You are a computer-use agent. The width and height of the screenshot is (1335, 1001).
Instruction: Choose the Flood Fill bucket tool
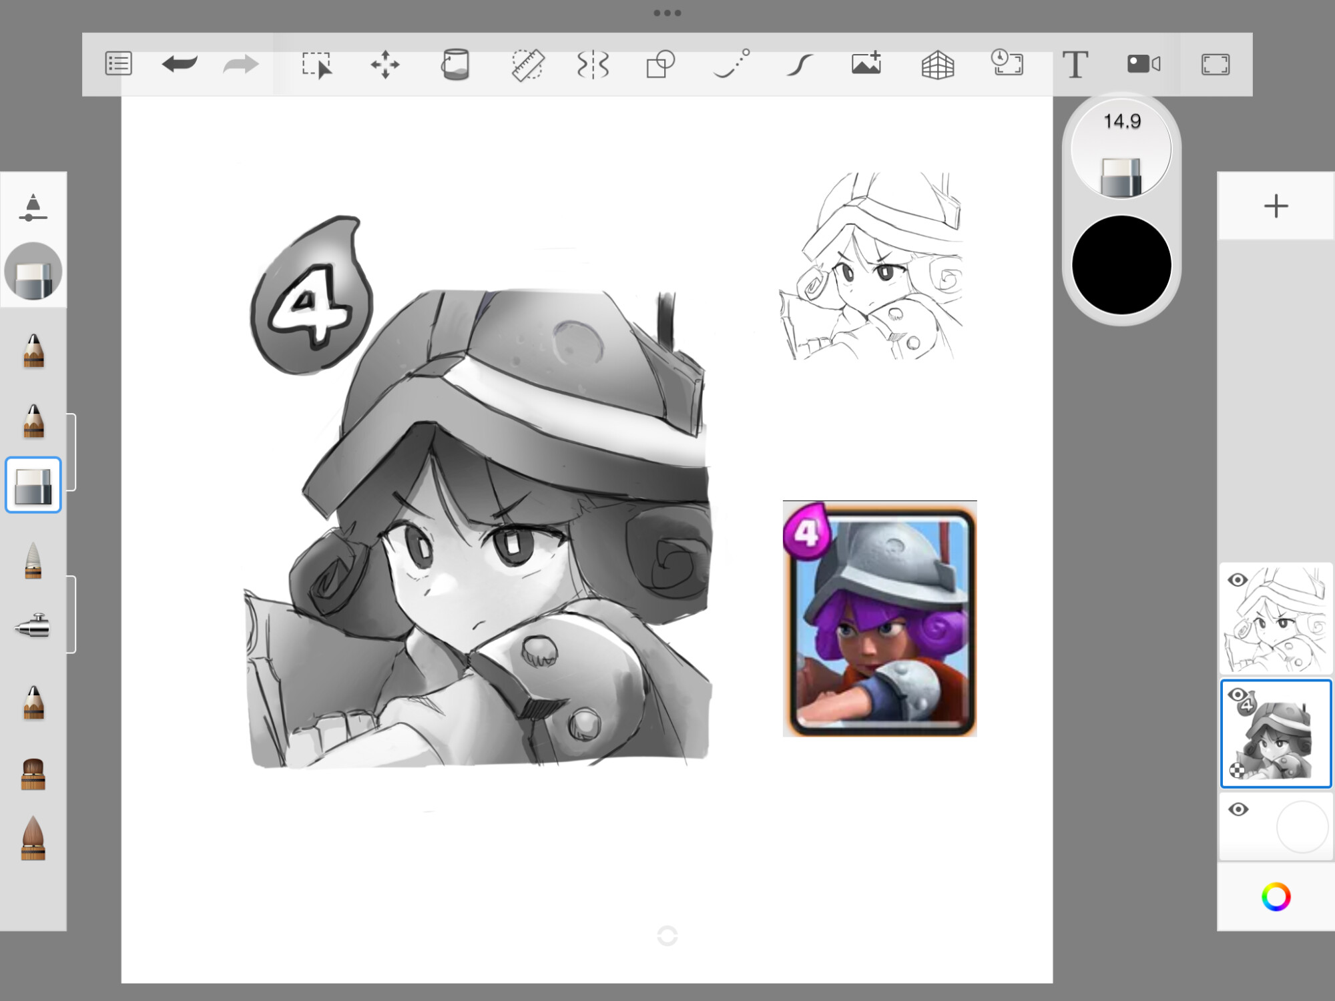click(455, 65)
